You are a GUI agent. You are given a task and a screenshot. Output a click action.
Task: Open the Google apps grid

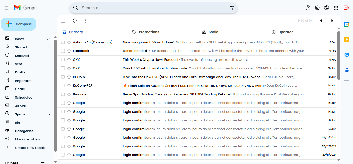(x=336, y=8)
